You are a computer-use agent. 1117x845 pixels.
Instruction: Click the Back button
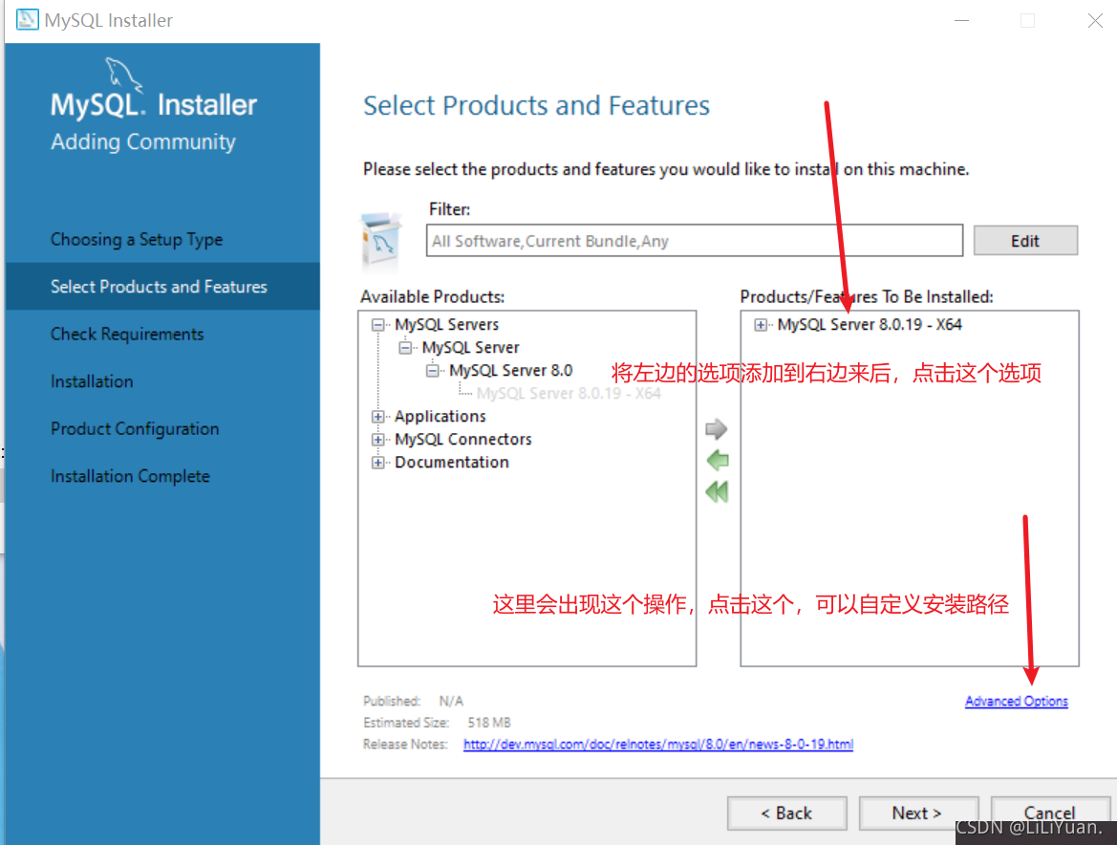[x=786, y=812]
